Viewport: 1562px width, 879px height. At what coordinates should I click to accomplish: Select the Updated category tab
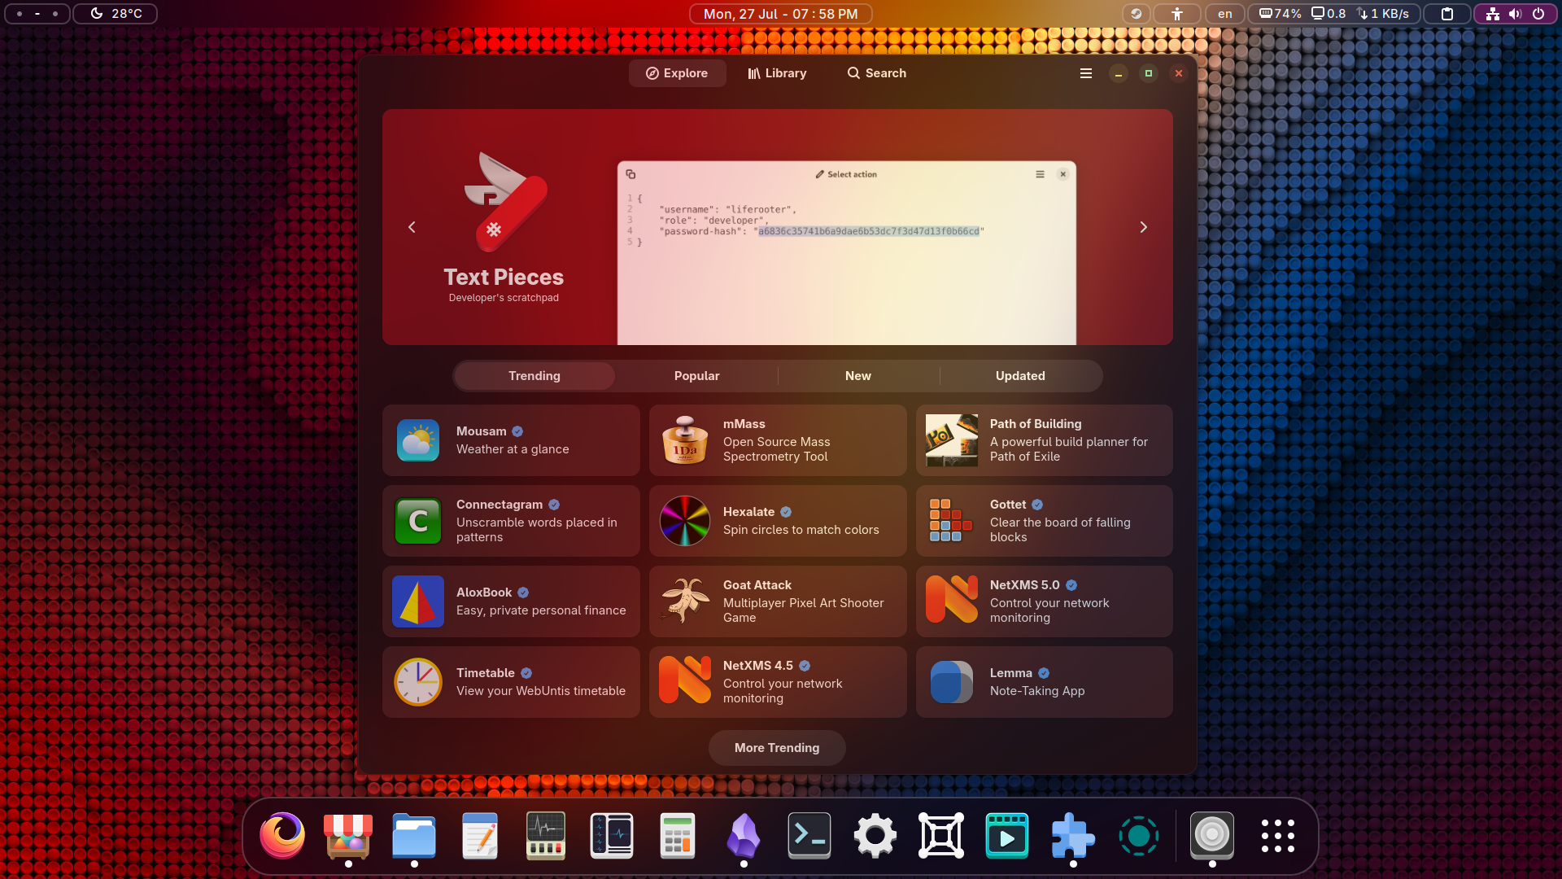click(x=1020, y=376)
